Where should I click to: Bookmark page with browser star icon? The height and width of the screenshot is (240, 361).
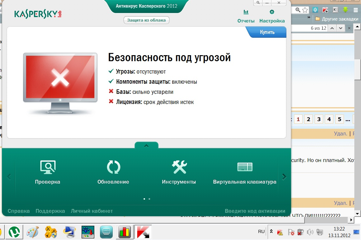pos(305,10)
